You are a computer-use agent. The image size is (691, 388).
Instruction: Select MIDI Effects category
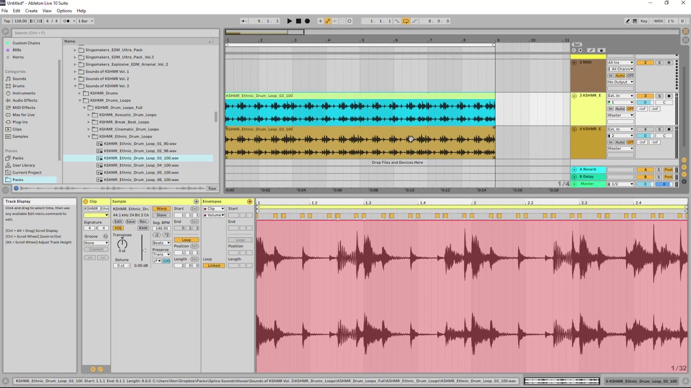(24, 107)
